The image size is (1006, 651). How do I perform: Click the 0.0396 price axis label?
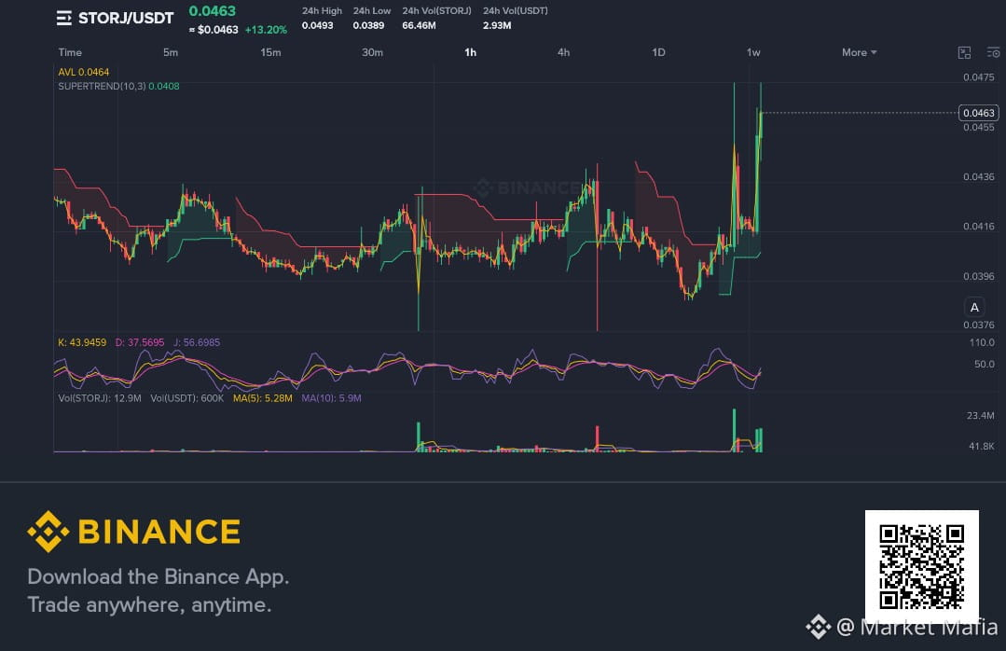(978, 277)
